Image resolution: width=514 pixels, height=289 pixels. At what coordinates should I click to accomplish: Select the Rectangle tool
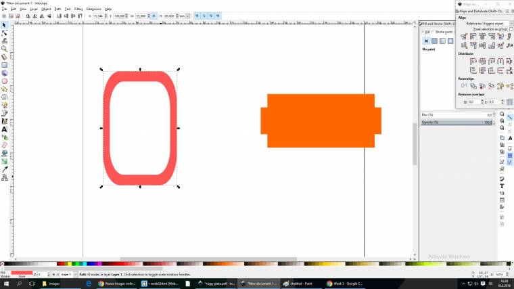[x=4, y=65]
